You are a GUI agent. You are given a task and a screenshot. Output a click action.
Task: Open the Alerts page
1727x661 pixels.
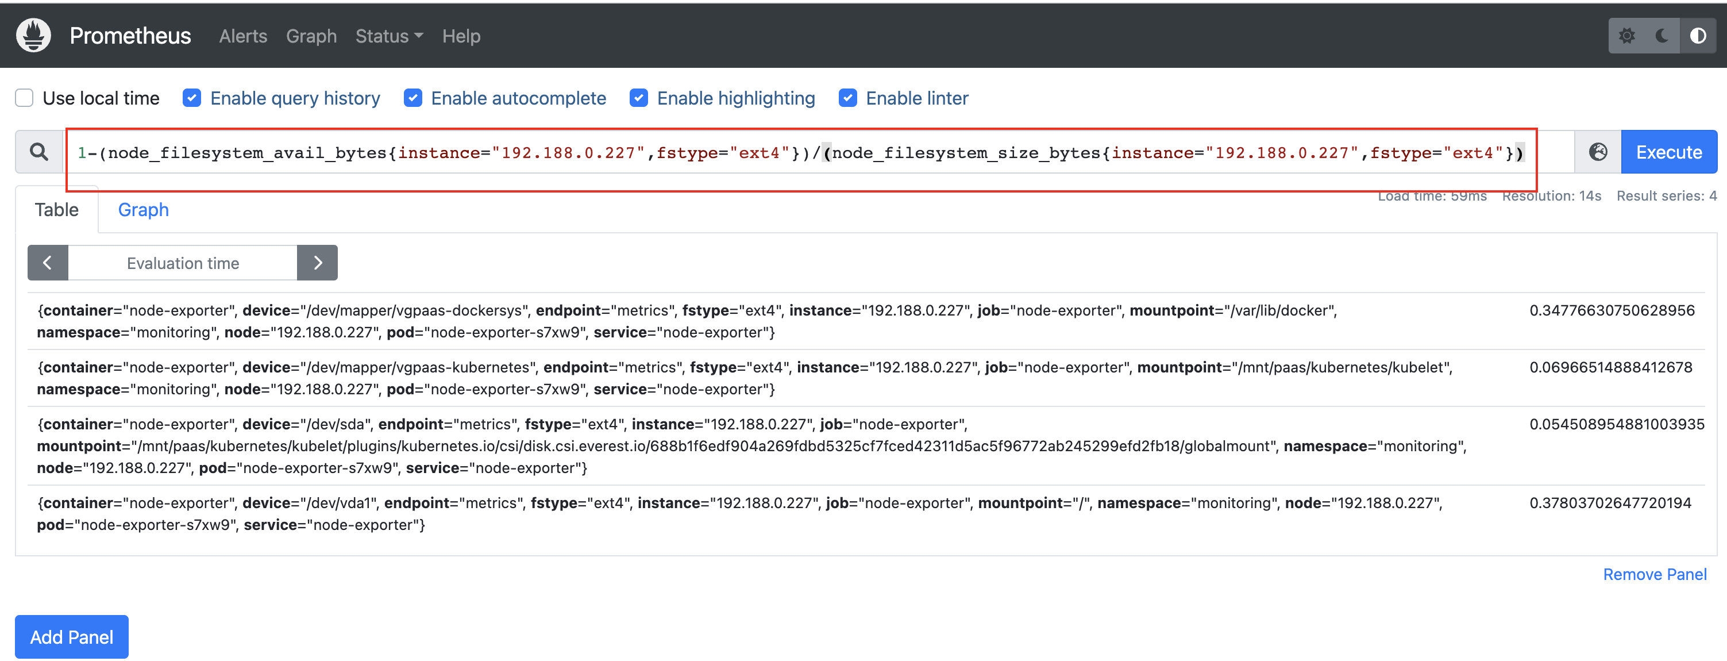point(242,36)
